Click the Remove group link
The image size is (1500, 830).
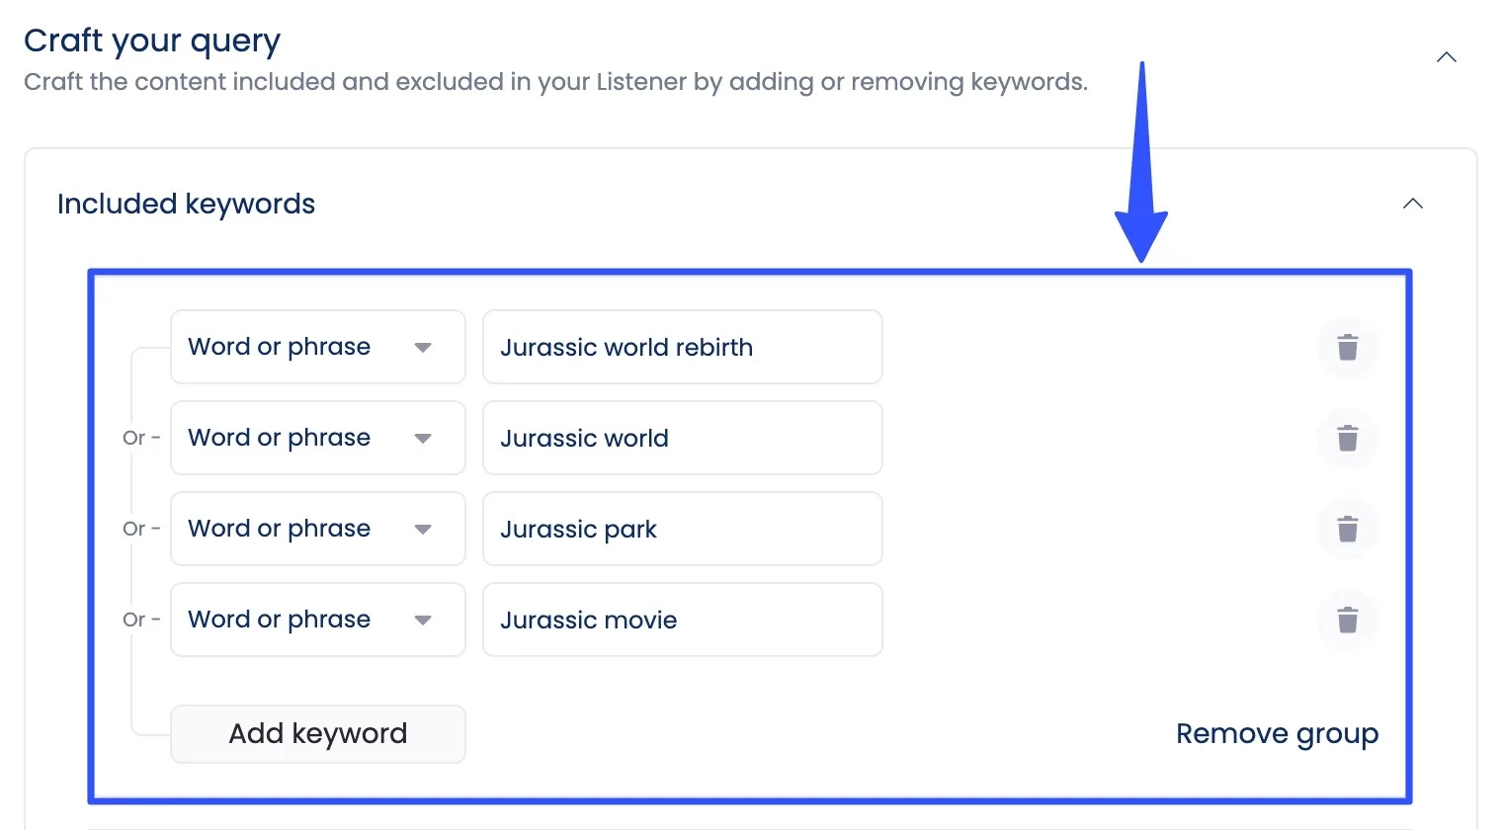[x=1277, y=733]
